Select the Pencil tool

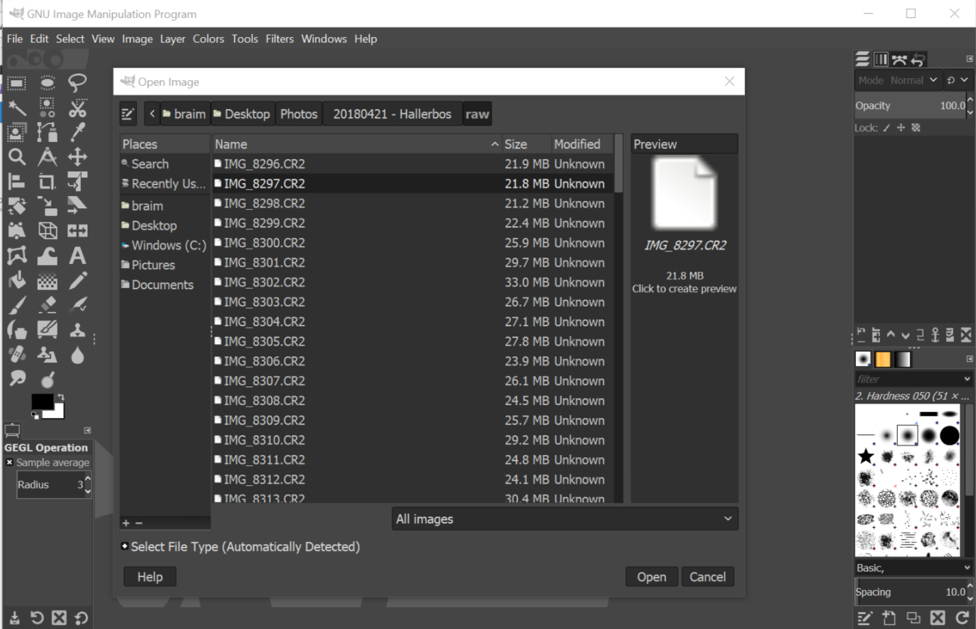[x=77, y=280]
